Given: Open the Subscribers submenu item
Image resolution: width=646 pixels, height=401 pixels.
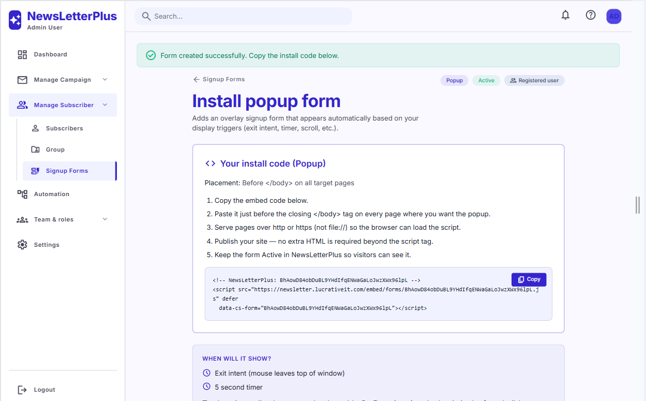Looking at the screenshot, I should pos(69,128).
